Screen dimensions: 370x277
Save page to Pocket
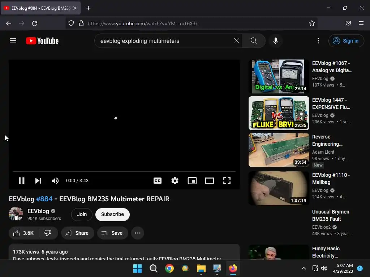pyautogui.click(x=348, y=23)
